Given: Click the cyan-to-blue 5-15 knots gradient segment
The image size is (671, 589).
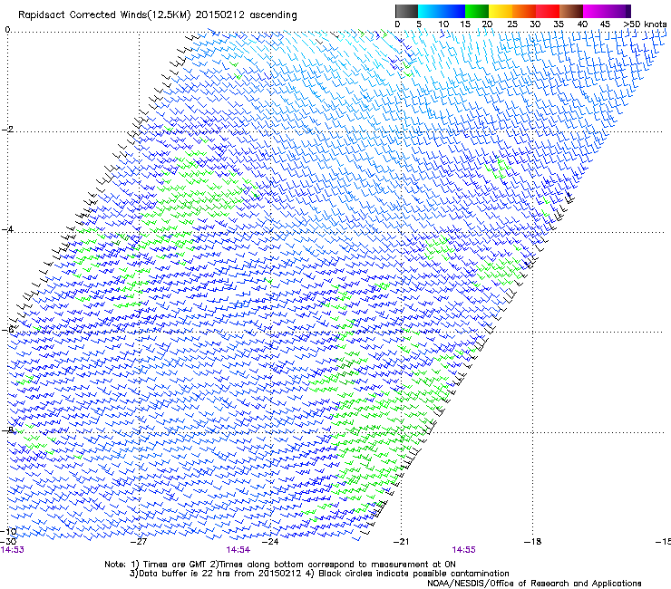Looking at the screenshot, I should point(442,11).
